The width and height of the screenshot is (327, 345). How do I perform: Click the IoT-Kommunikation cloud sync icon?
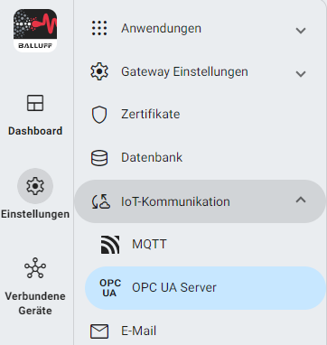[x=100, y=201]
